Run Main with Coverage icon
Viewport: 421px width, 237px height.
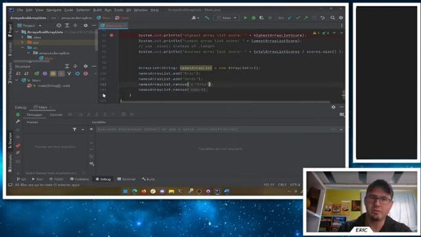[x=262, y=18]
